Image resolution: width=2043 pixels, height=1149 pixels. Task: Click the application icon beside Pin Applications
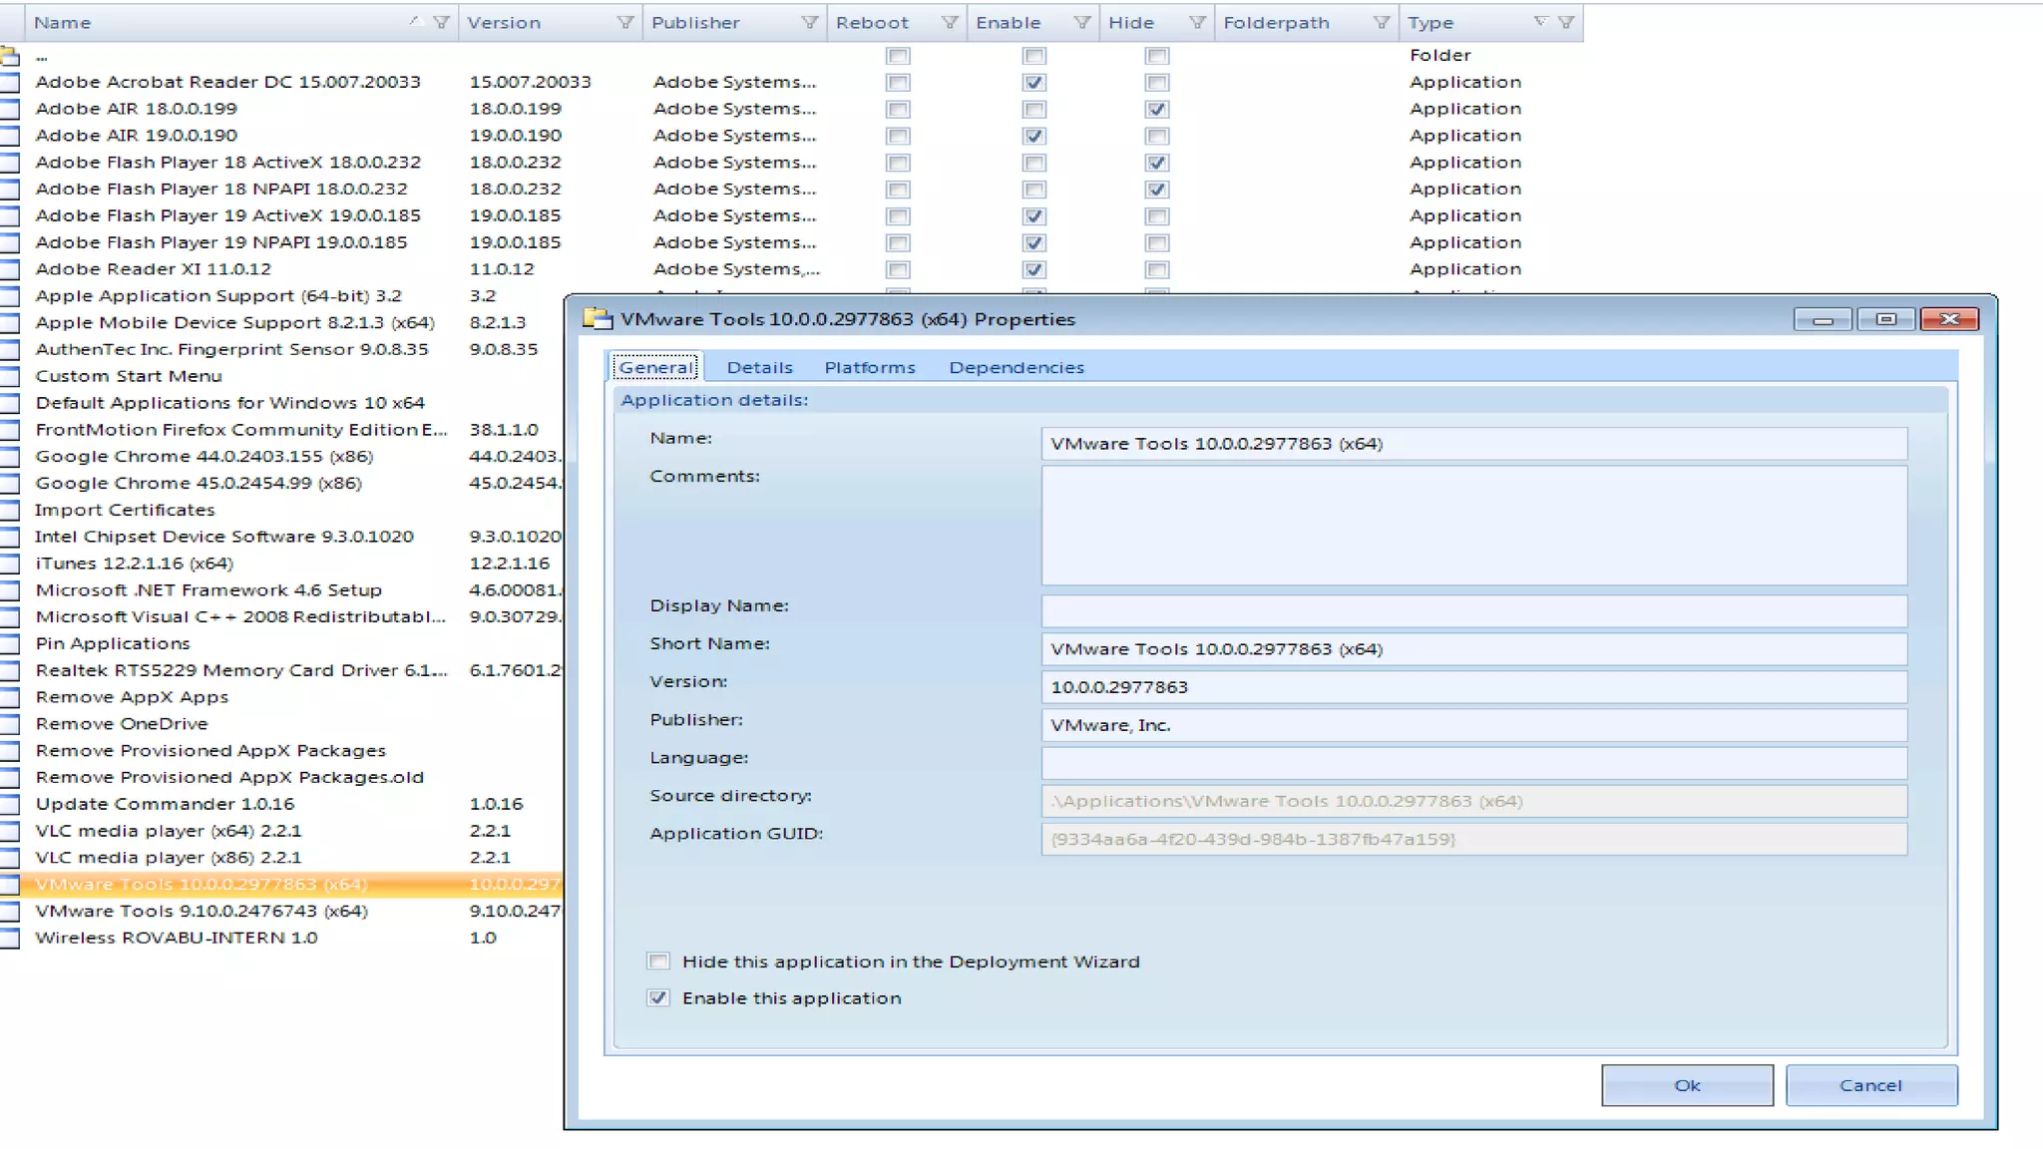pos(9,644)
